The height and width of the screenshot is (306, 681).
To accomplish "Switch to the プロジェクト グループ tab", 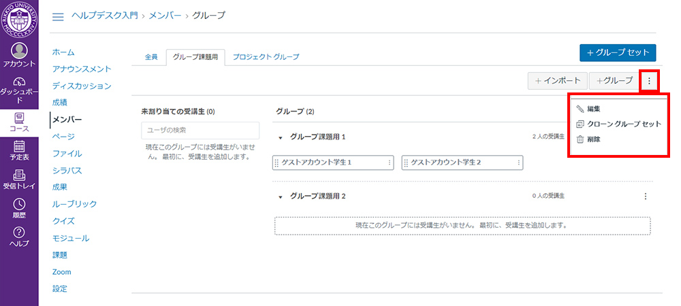I will [x=265, y=57].
